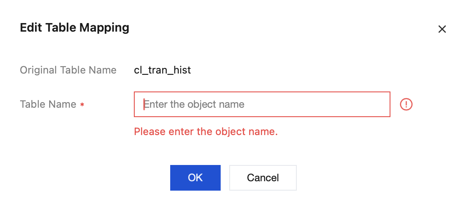Close the Edit Table Mapping dialog

point(442,29)
